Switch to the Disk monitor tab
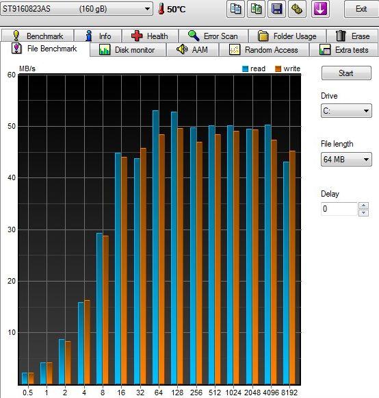Image resolution: width=379 pixels, height=398 pixels. [x=128, y=49]
